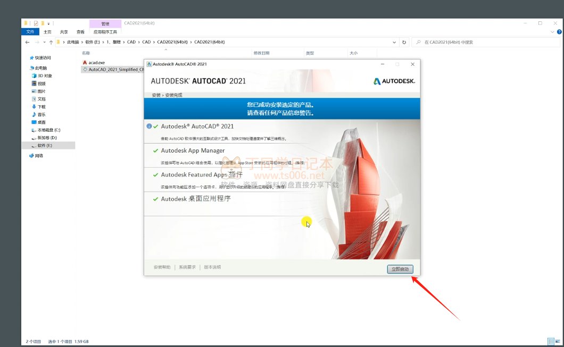
Task: Click the 立即启动 launch button
Action: [x=400, y=269]
